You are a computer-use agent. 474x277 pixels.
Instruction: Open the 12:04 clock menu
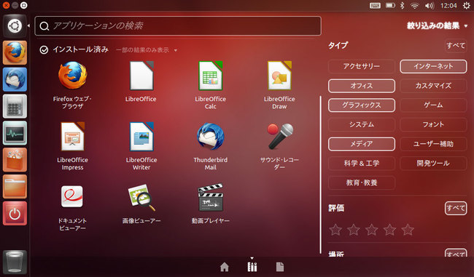pos(448,5)
